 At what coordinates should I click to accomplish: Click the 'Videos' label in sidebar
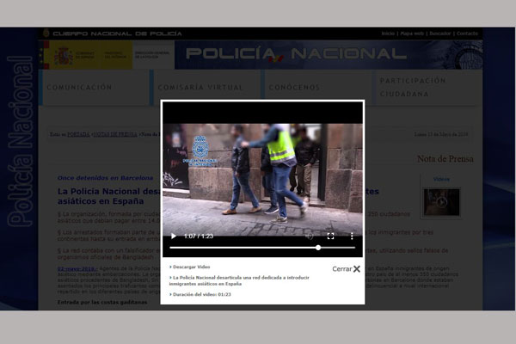[441, 180]
